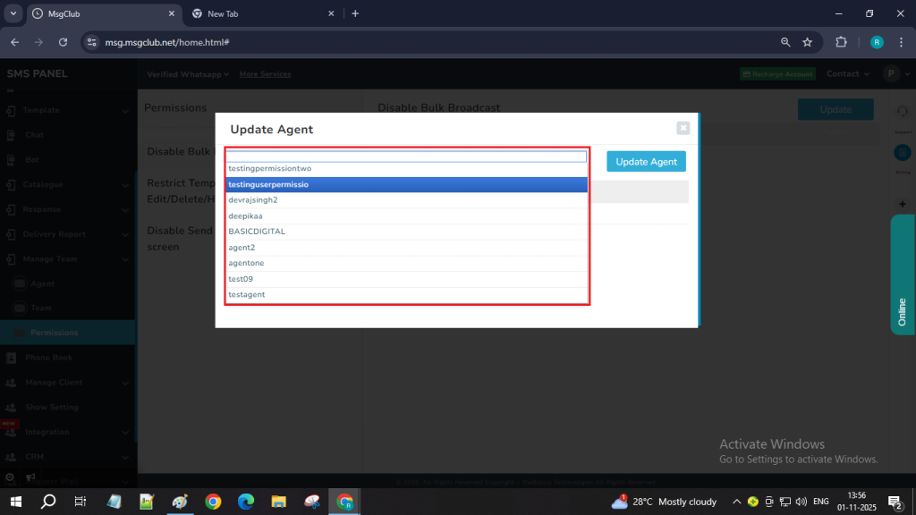This screenshot has width=916, height=515.
Task: Select testagent from the dropdown list
Action: pos(407,294)
